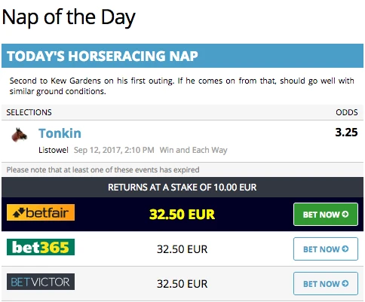Click the Today's Horseracing Nap header banner
Image resolution: width=365 pixels, height=302 pixels.
(182, 56)
